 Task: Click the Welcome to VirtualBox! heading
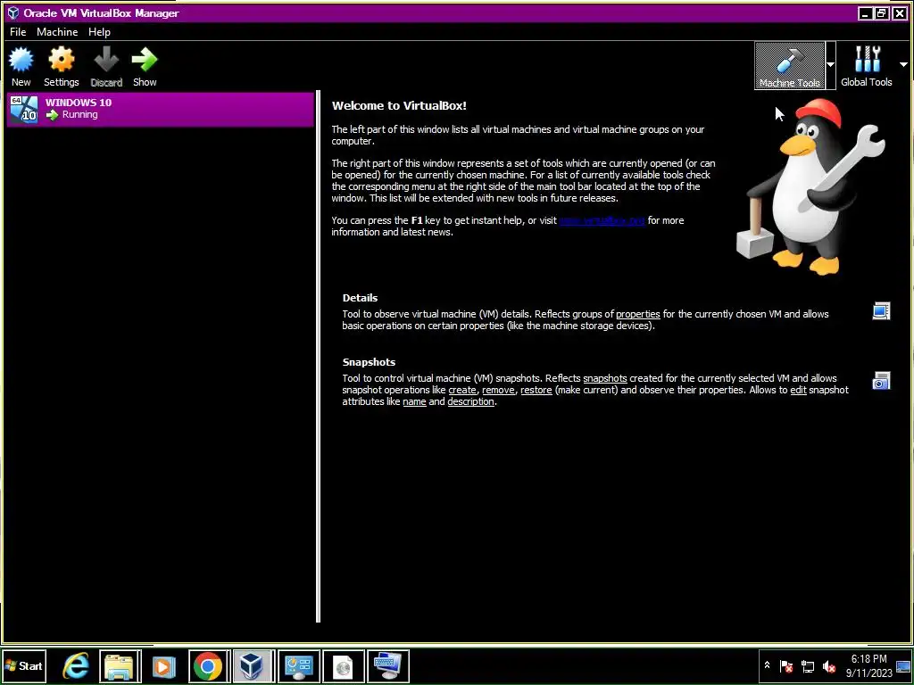(x=399, y=105)
